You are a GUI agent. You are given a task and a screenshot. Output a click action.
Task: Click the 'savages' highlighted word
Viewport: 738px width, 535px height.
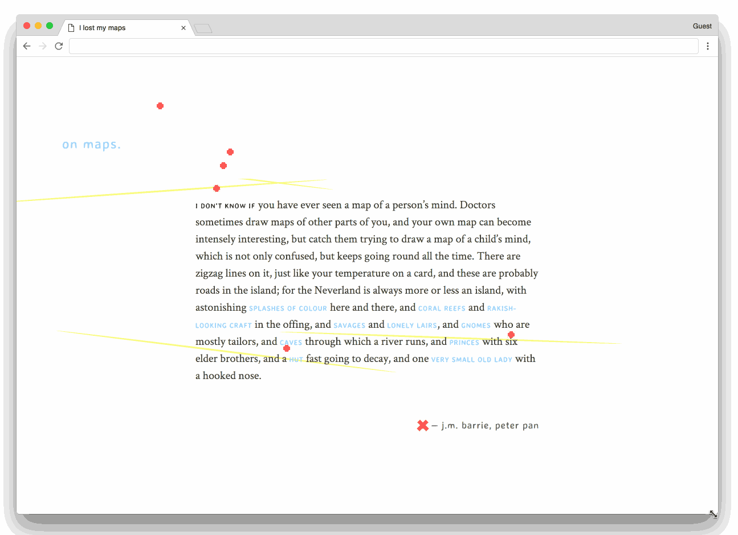[349, 326]
